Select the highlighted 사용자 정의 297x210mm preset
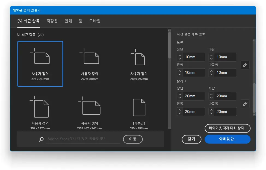 (40, 63)
